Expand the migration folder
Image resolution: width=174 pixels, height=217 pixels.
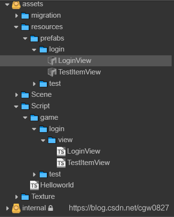pyautogui.click(x=16, y=16)
